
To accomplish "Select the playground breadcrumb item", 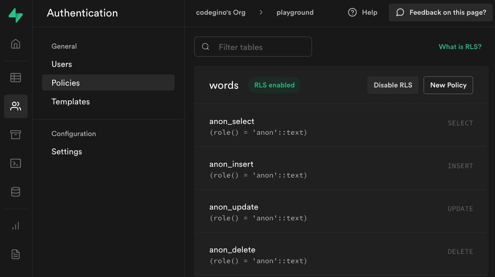I will point(295,12).
